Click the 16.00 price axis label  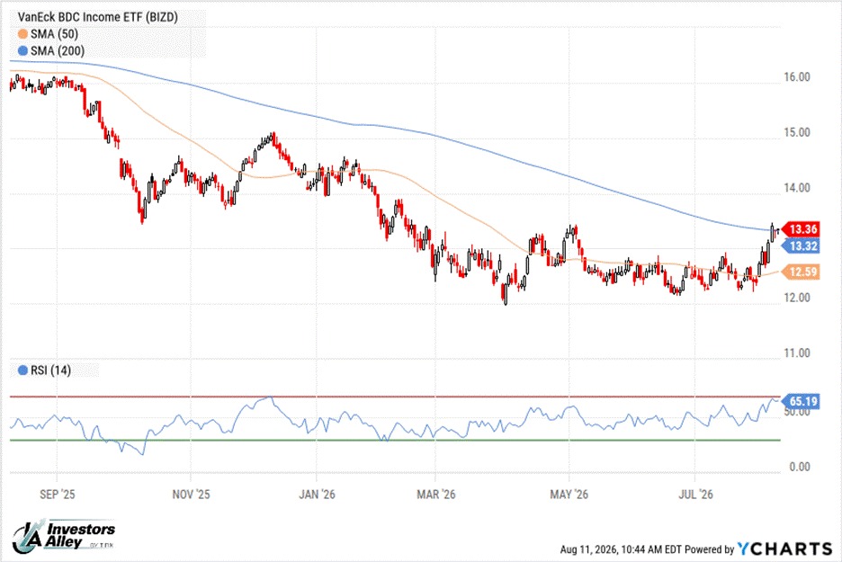click(797, 77)
